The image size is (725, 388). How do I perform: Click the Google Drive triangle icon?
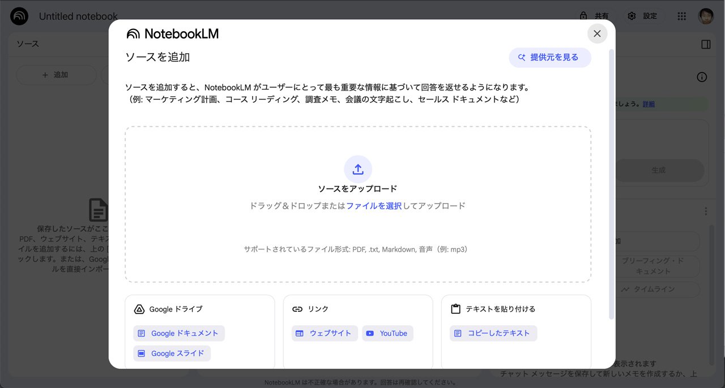pyautogui.click(x=139, y=309)
